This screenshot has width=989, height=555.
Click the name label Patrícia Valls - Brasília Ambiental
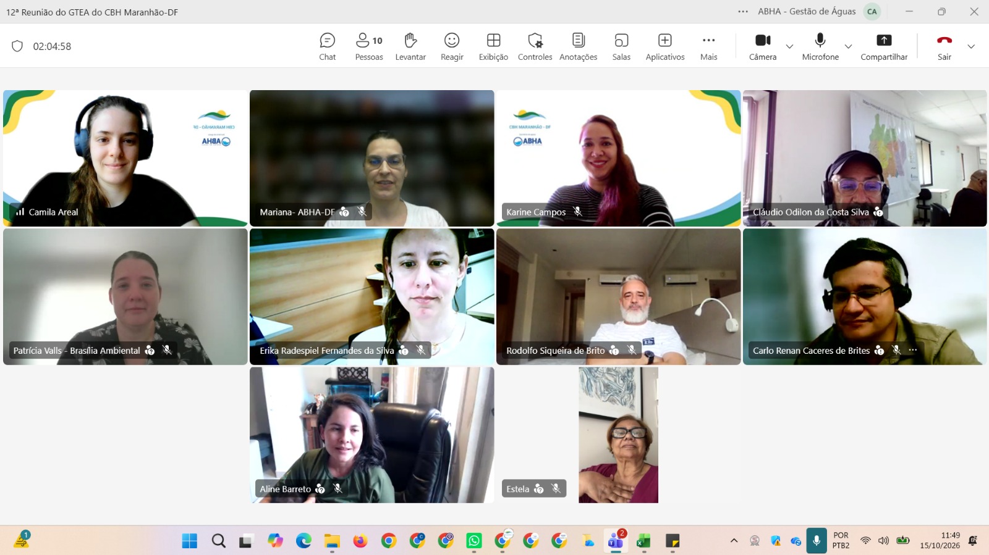(77, 351)
